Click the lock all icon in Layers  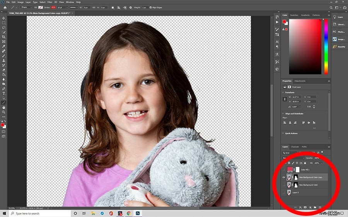click(305, 163)
